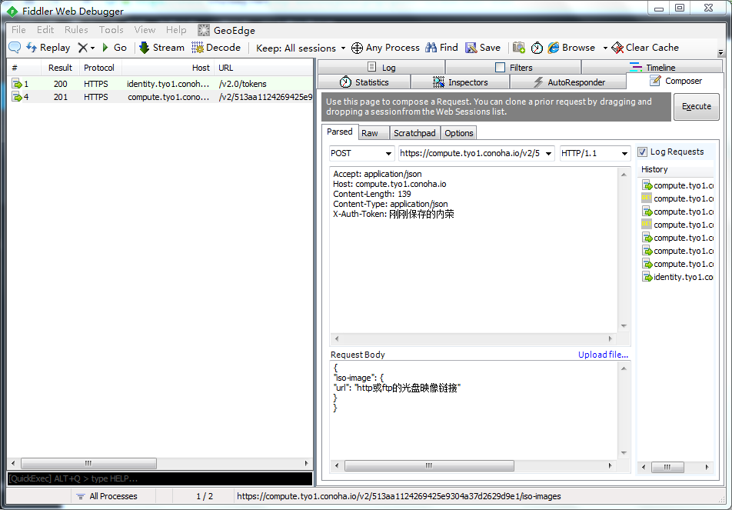Click the Upload file... link
Viewport: 732px width, 510px height.
coord(603,355)
